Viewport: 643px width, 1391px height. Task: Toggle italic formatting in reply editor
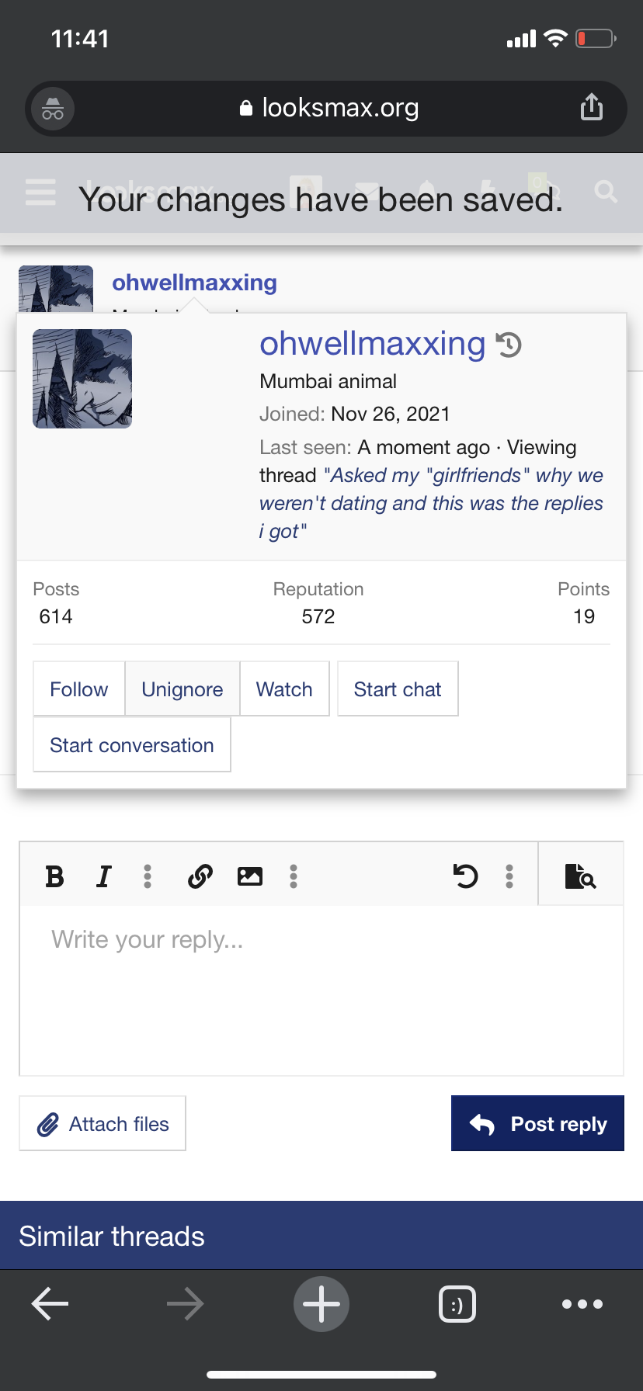click(103, 876)
